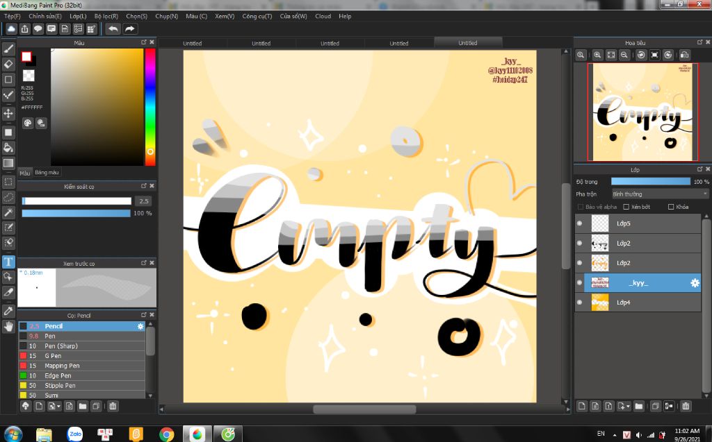This screenshot has height=442, width=712.
Task: Select the Stipple Pen brush
Action: [82, 386]
